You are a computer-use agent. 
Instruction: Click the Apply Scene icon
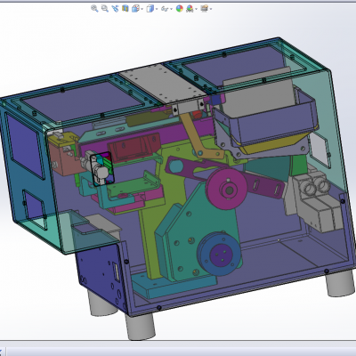190,9
